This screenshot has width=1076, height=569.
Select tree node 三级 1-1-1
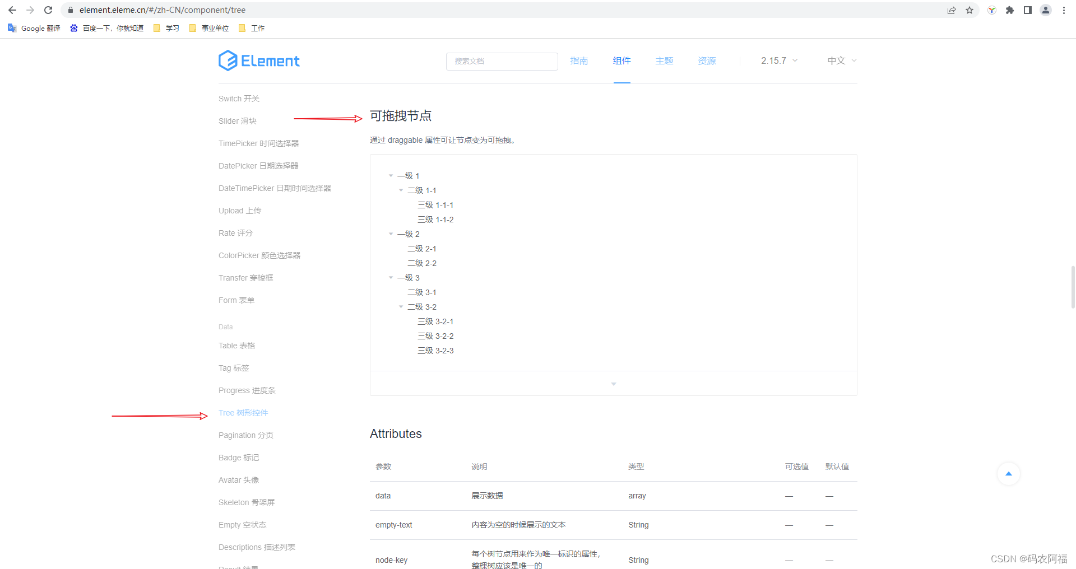[x=435, y=205]
